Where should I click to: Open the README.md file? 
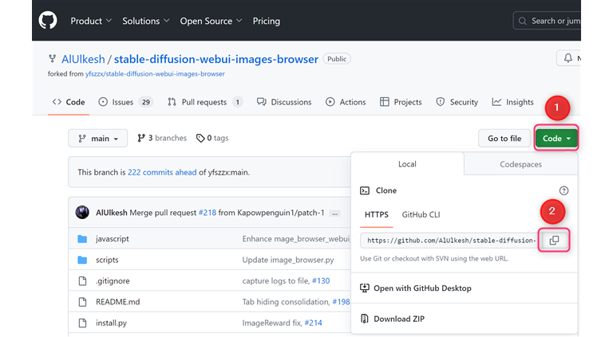click(x=117, y=302)
